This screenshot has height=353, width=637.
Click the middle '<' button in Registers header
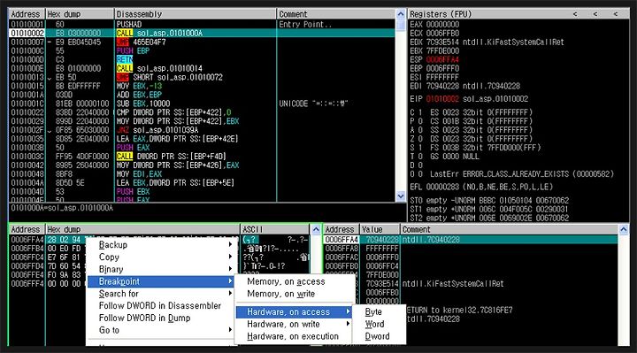point(595,14)
